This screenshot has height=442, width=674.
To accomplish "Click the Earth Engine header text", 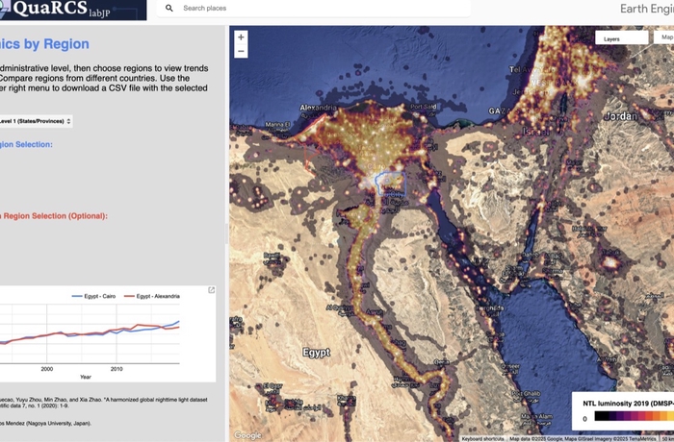I will (646, 9).
